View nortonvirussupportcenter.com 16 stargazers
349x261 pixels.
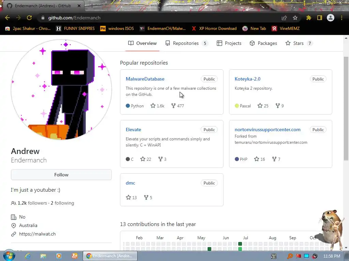(x=259, y=159)
